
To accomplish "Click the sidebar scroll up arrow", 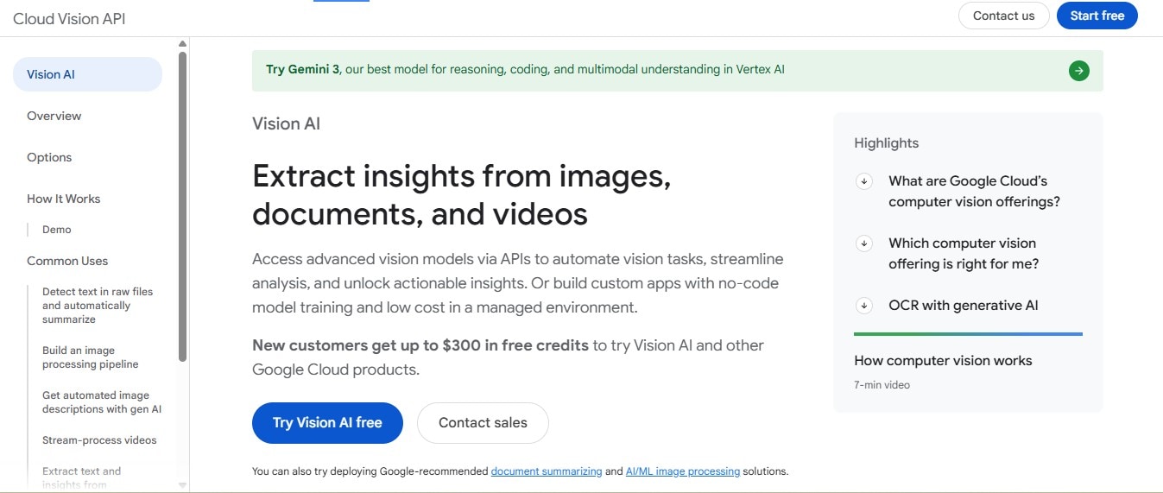I will coord(182,43).
